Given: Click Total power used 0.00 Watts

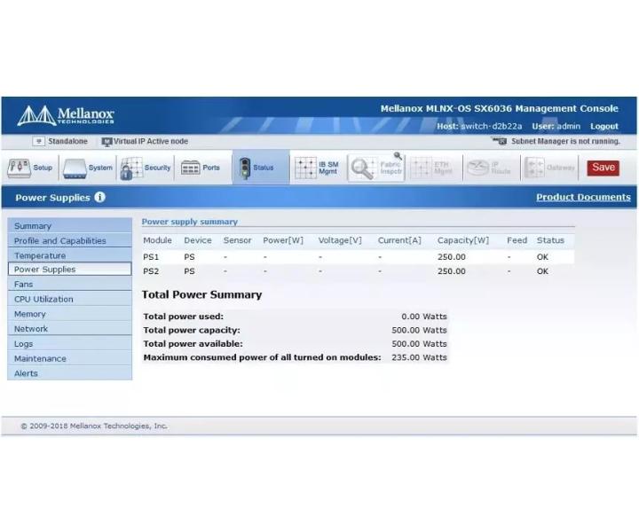Looking at the screenshot, I should [424, 317].
